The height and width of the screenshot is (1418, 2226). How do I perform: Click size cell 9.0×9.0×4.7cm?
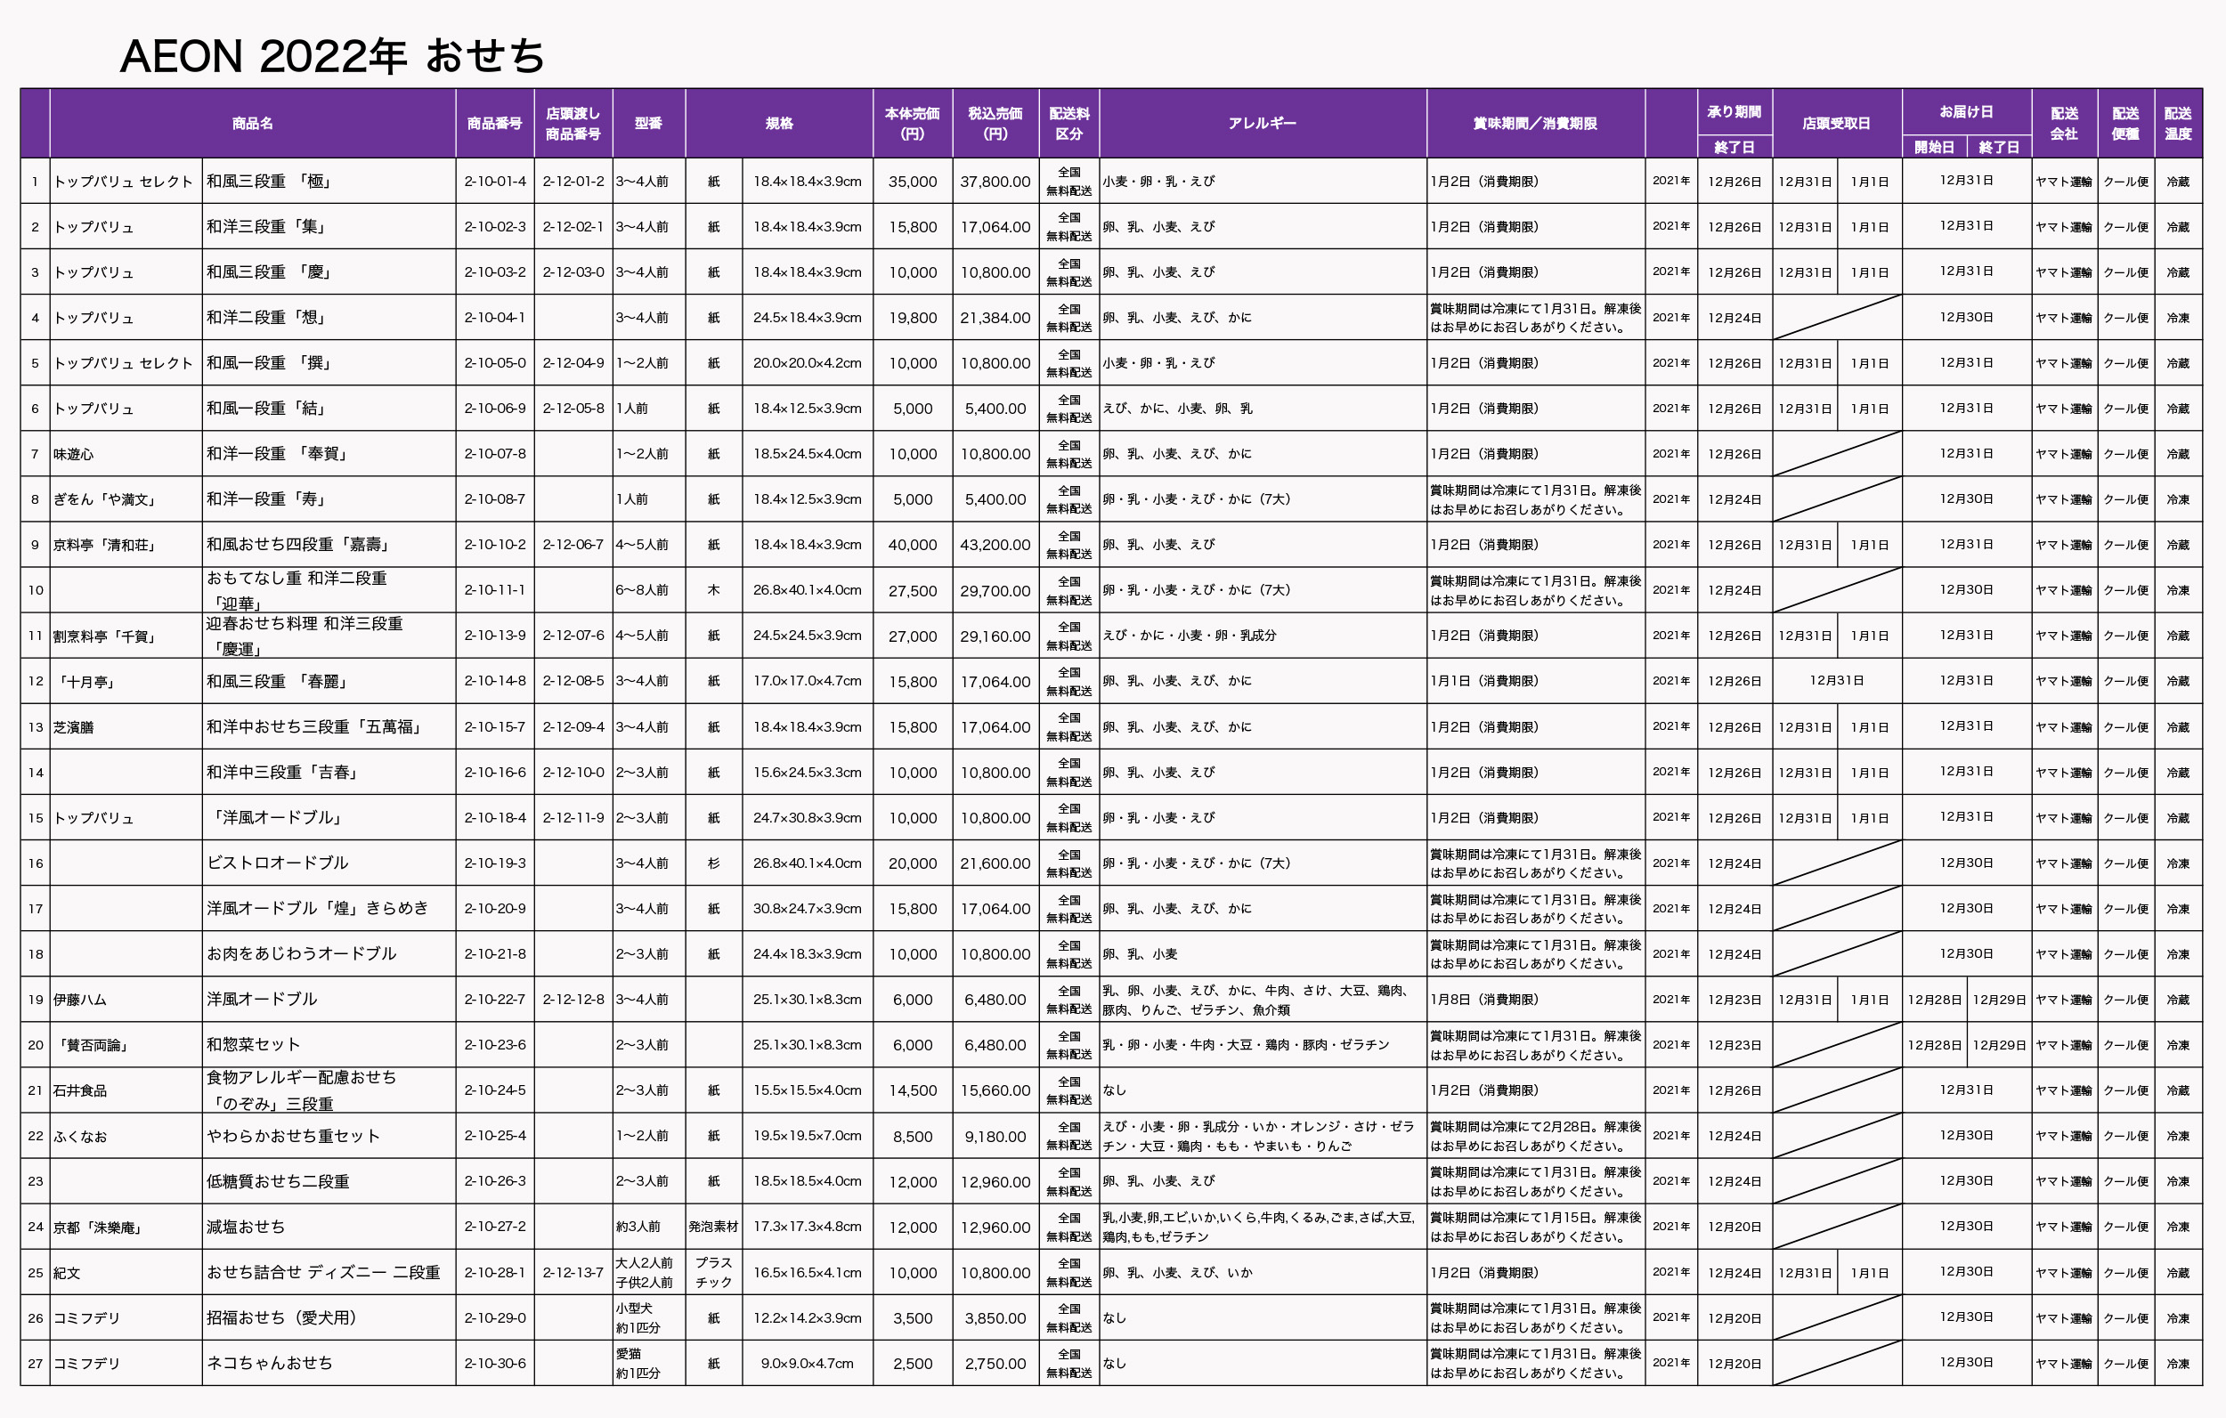pos(807,1364)
